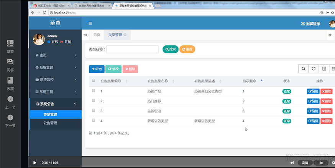Click the 全屏显示 fullscreen button
This screenshot has height=168, width=335.
(310, 24)
